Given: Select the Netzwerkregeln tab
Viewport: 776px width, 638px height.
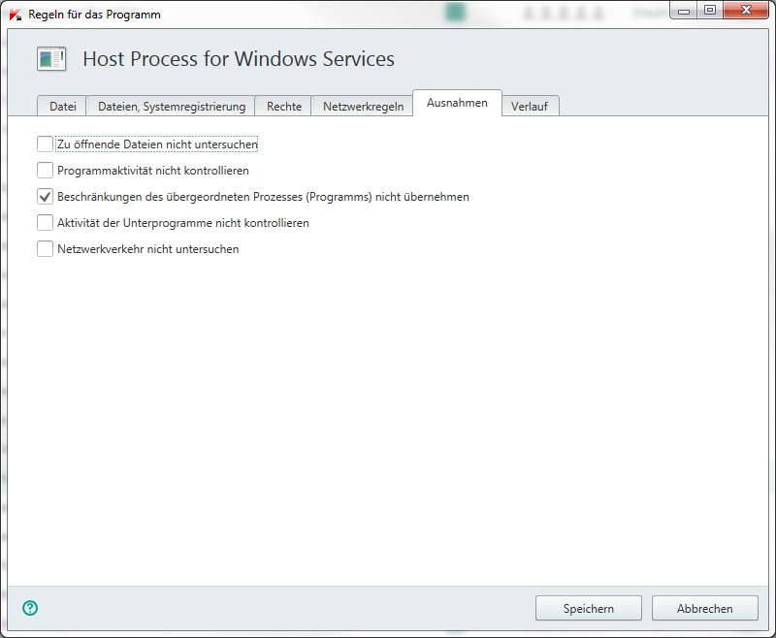Looking at the screenshot, I should tap(363, 107).
